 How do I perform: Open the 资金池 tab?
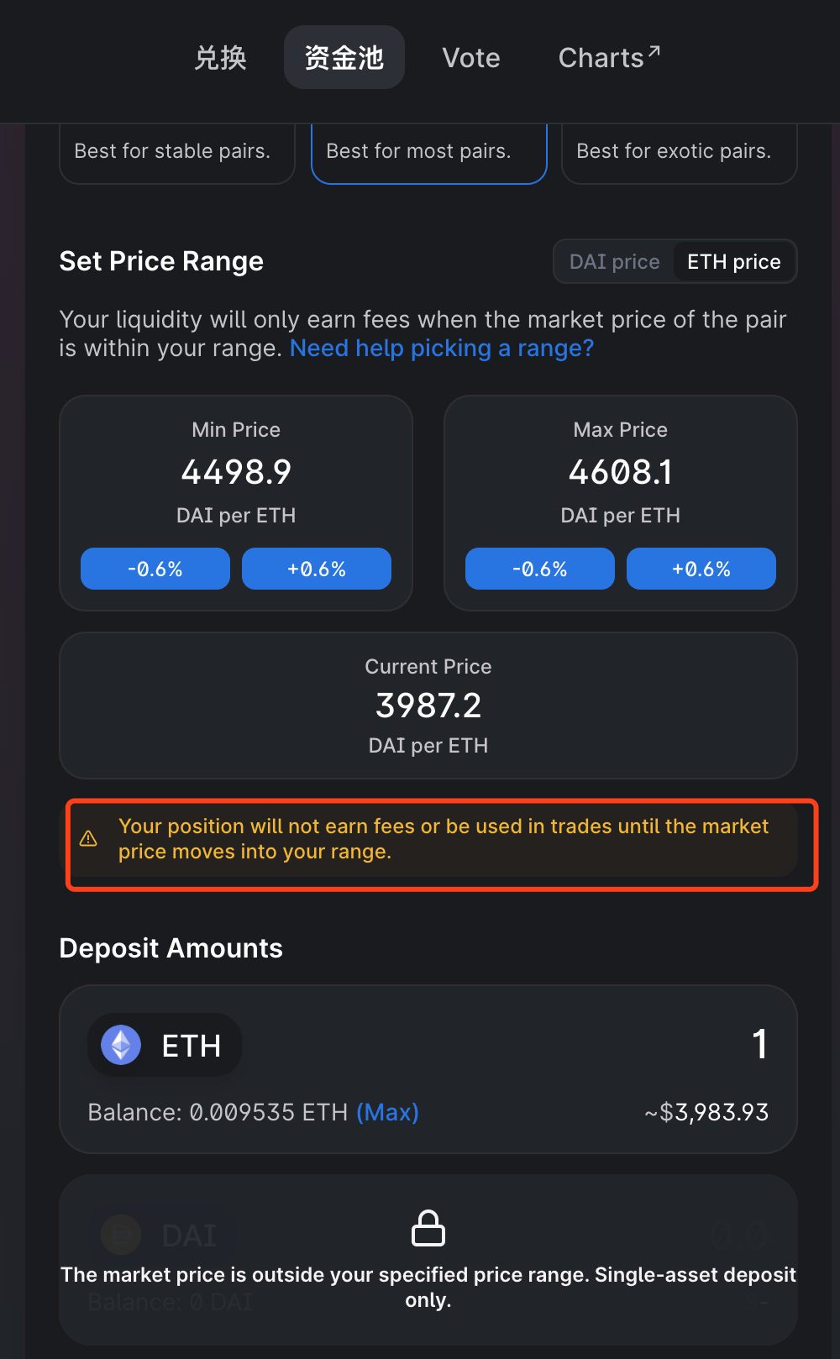(x=344, y=58)
